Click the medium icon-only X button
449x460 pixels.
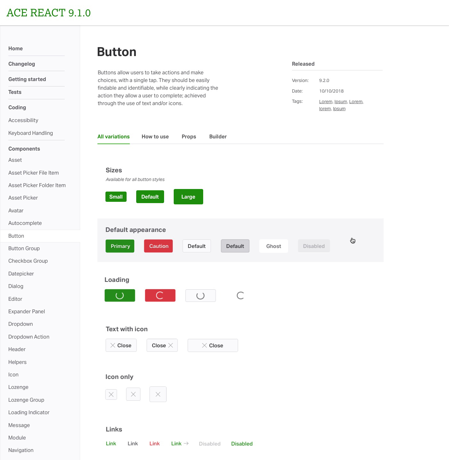tap(133, 394)
